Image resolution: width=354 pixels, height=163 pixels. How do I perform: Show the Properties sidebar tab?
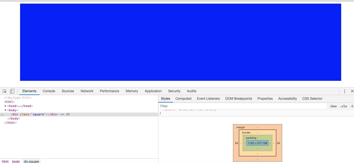click(x=265, y=99)
